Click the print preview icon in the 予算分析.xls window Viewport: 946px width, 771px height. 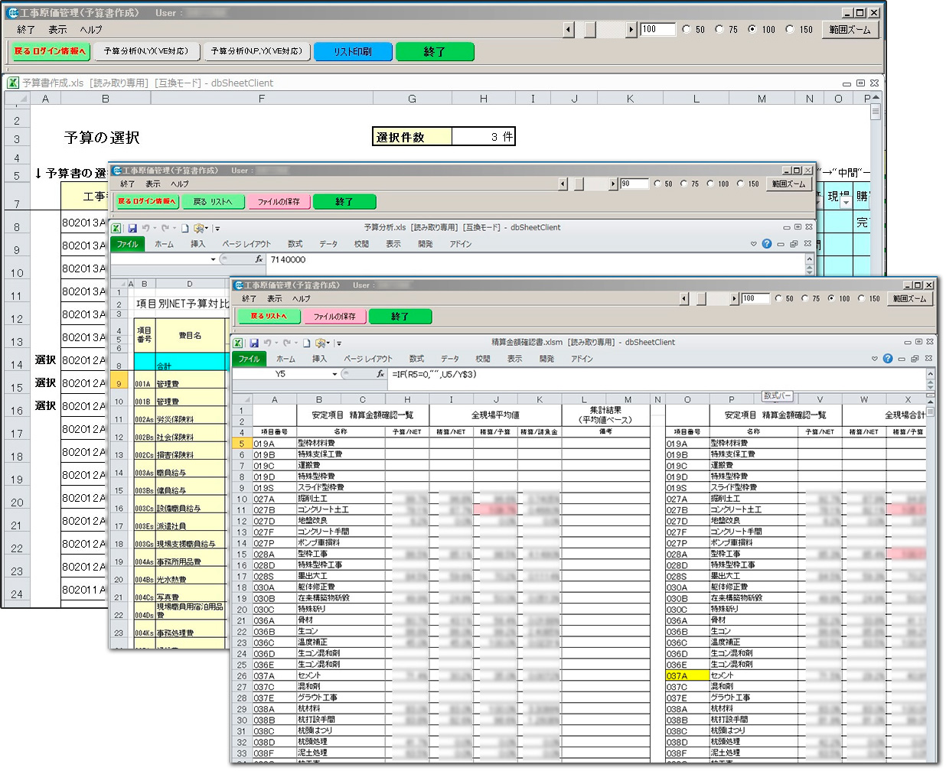199,228
